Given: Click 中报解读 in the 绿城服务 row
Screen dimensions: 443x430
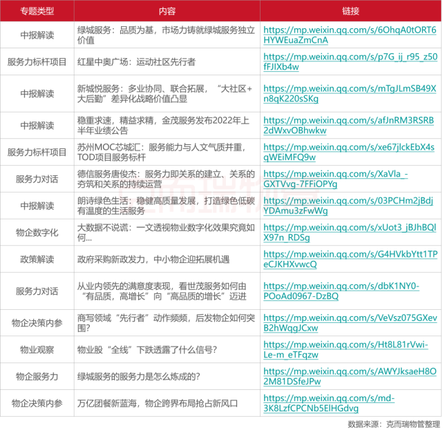Looking at the screenshot, I should tap(37, 35).
